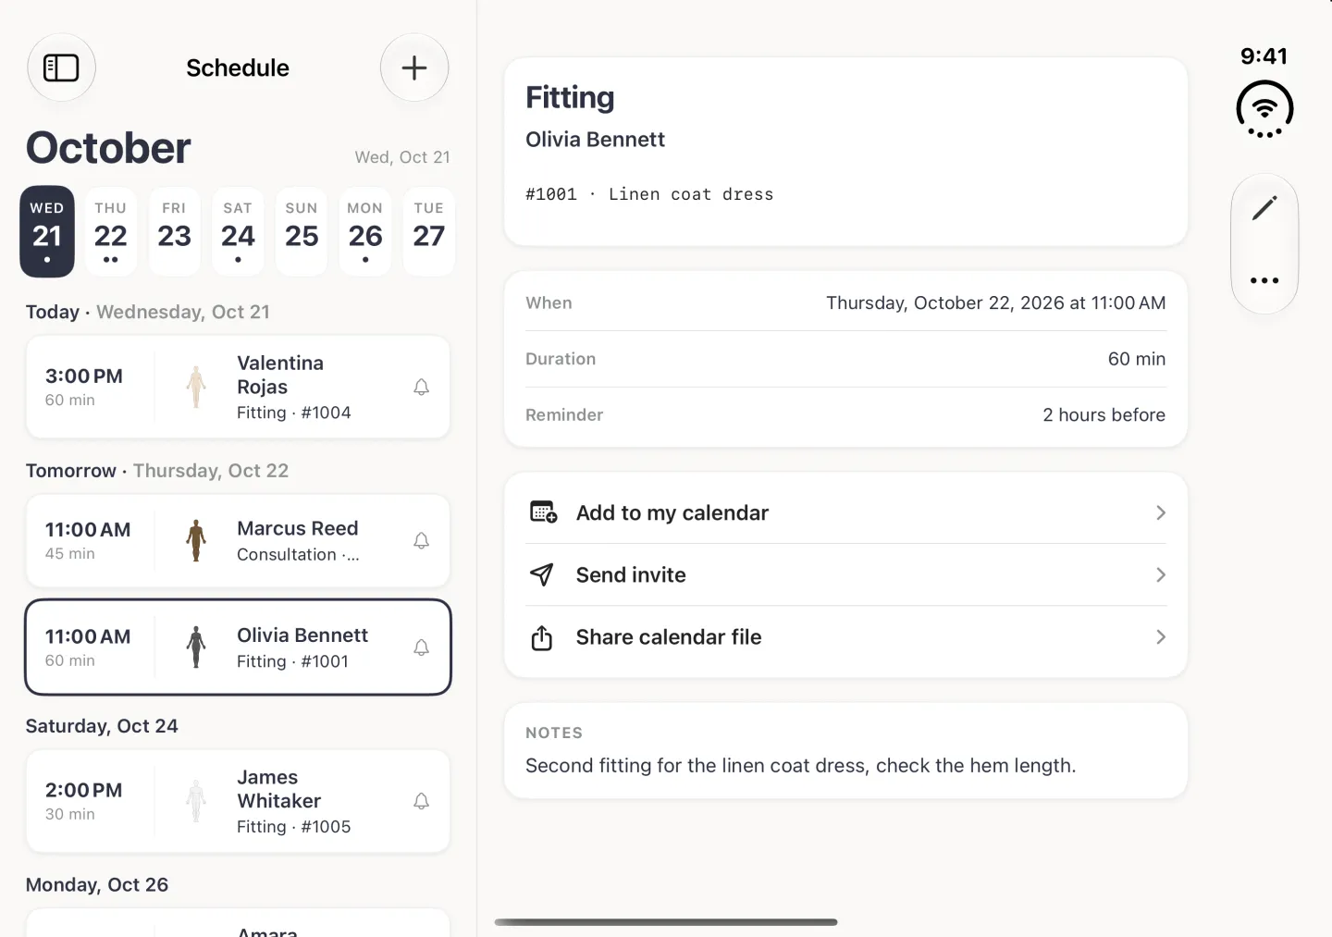Viewport: 1332px width, 937px height.
Task: Toggle reminder bell for James Whitaker
Action: tap(421, 801)
